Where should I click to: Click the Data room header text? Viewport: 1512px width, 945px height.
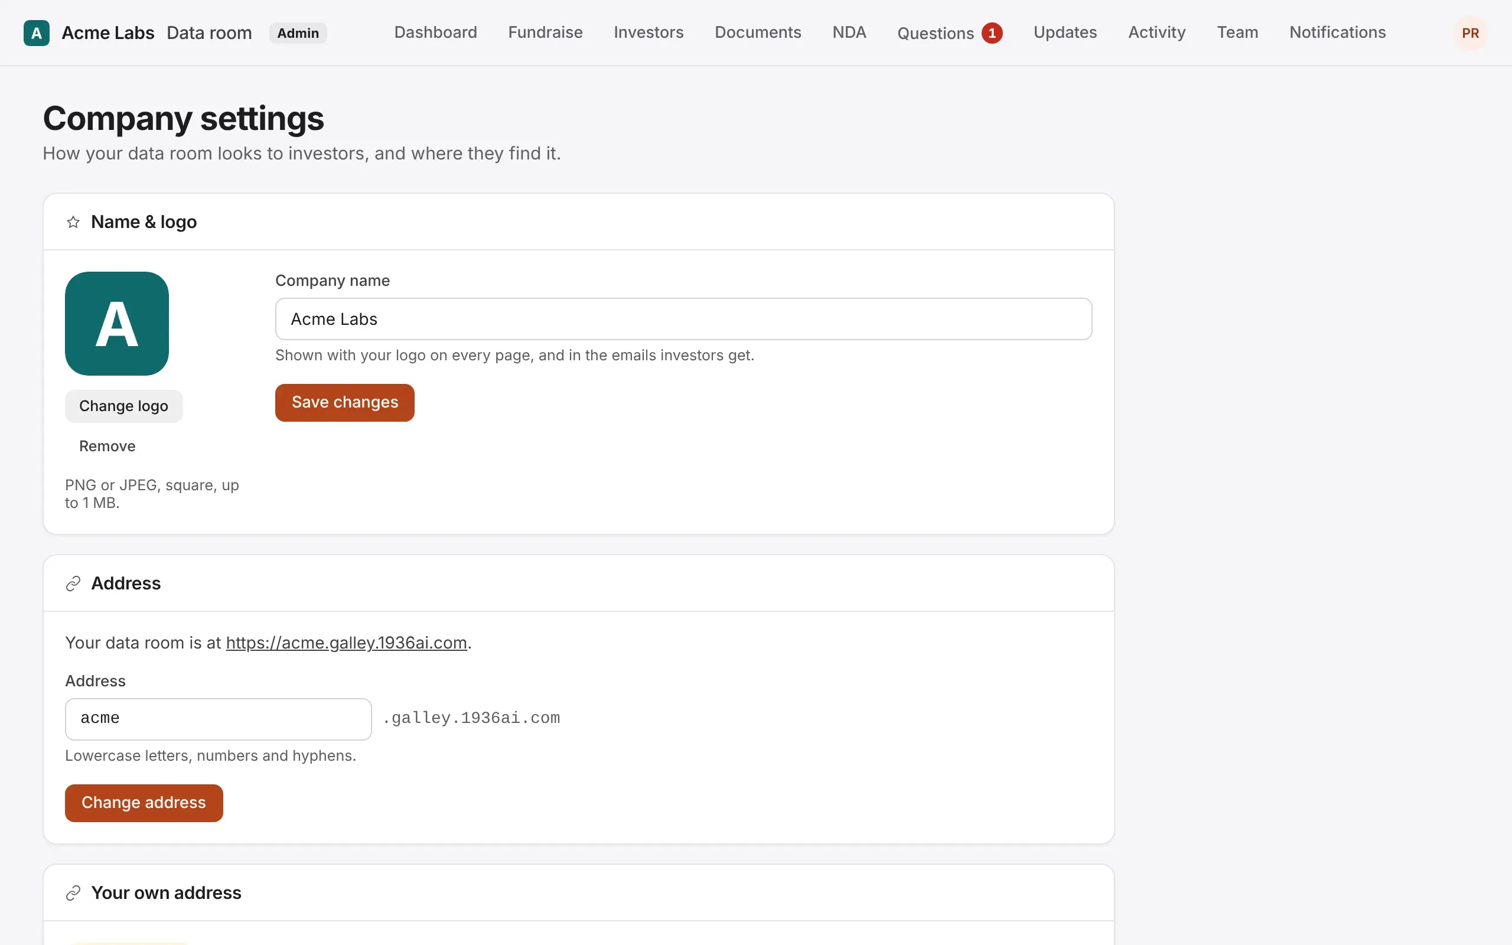(x=209, y=33)
